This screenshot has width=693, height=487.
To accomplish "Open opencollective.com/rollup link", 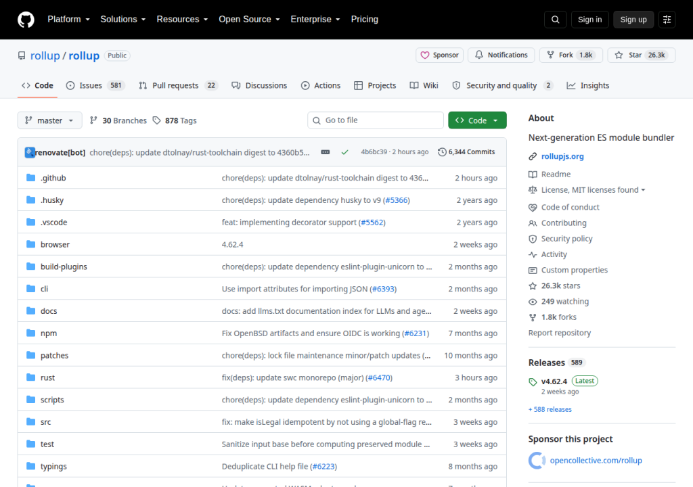I will coord(596,461).
